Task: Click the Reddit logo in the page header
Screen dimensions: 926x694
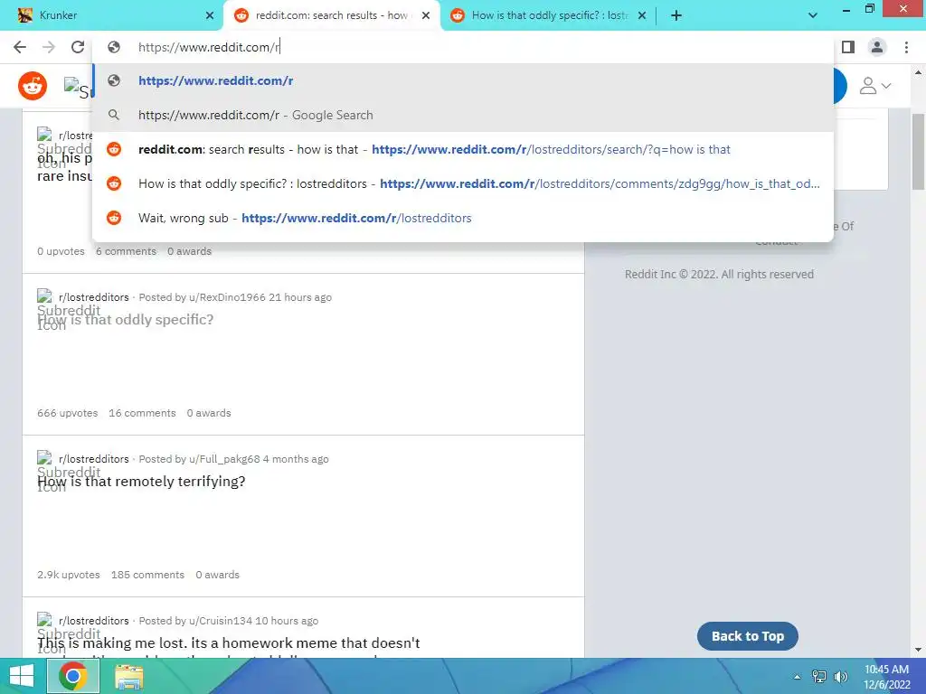Action: click(33, 86)
